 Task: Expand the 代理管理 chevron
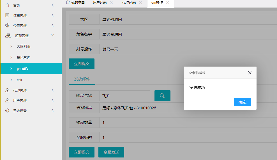tap(52, 90)
